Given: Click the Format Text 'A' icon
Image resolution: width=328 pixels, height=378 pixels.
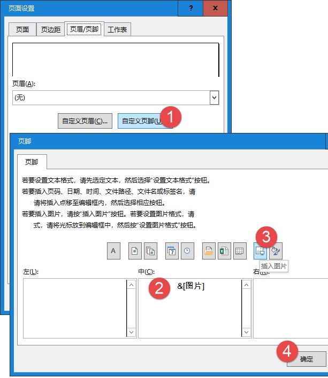Looking at the screenshot, I should tap(113, 251).
